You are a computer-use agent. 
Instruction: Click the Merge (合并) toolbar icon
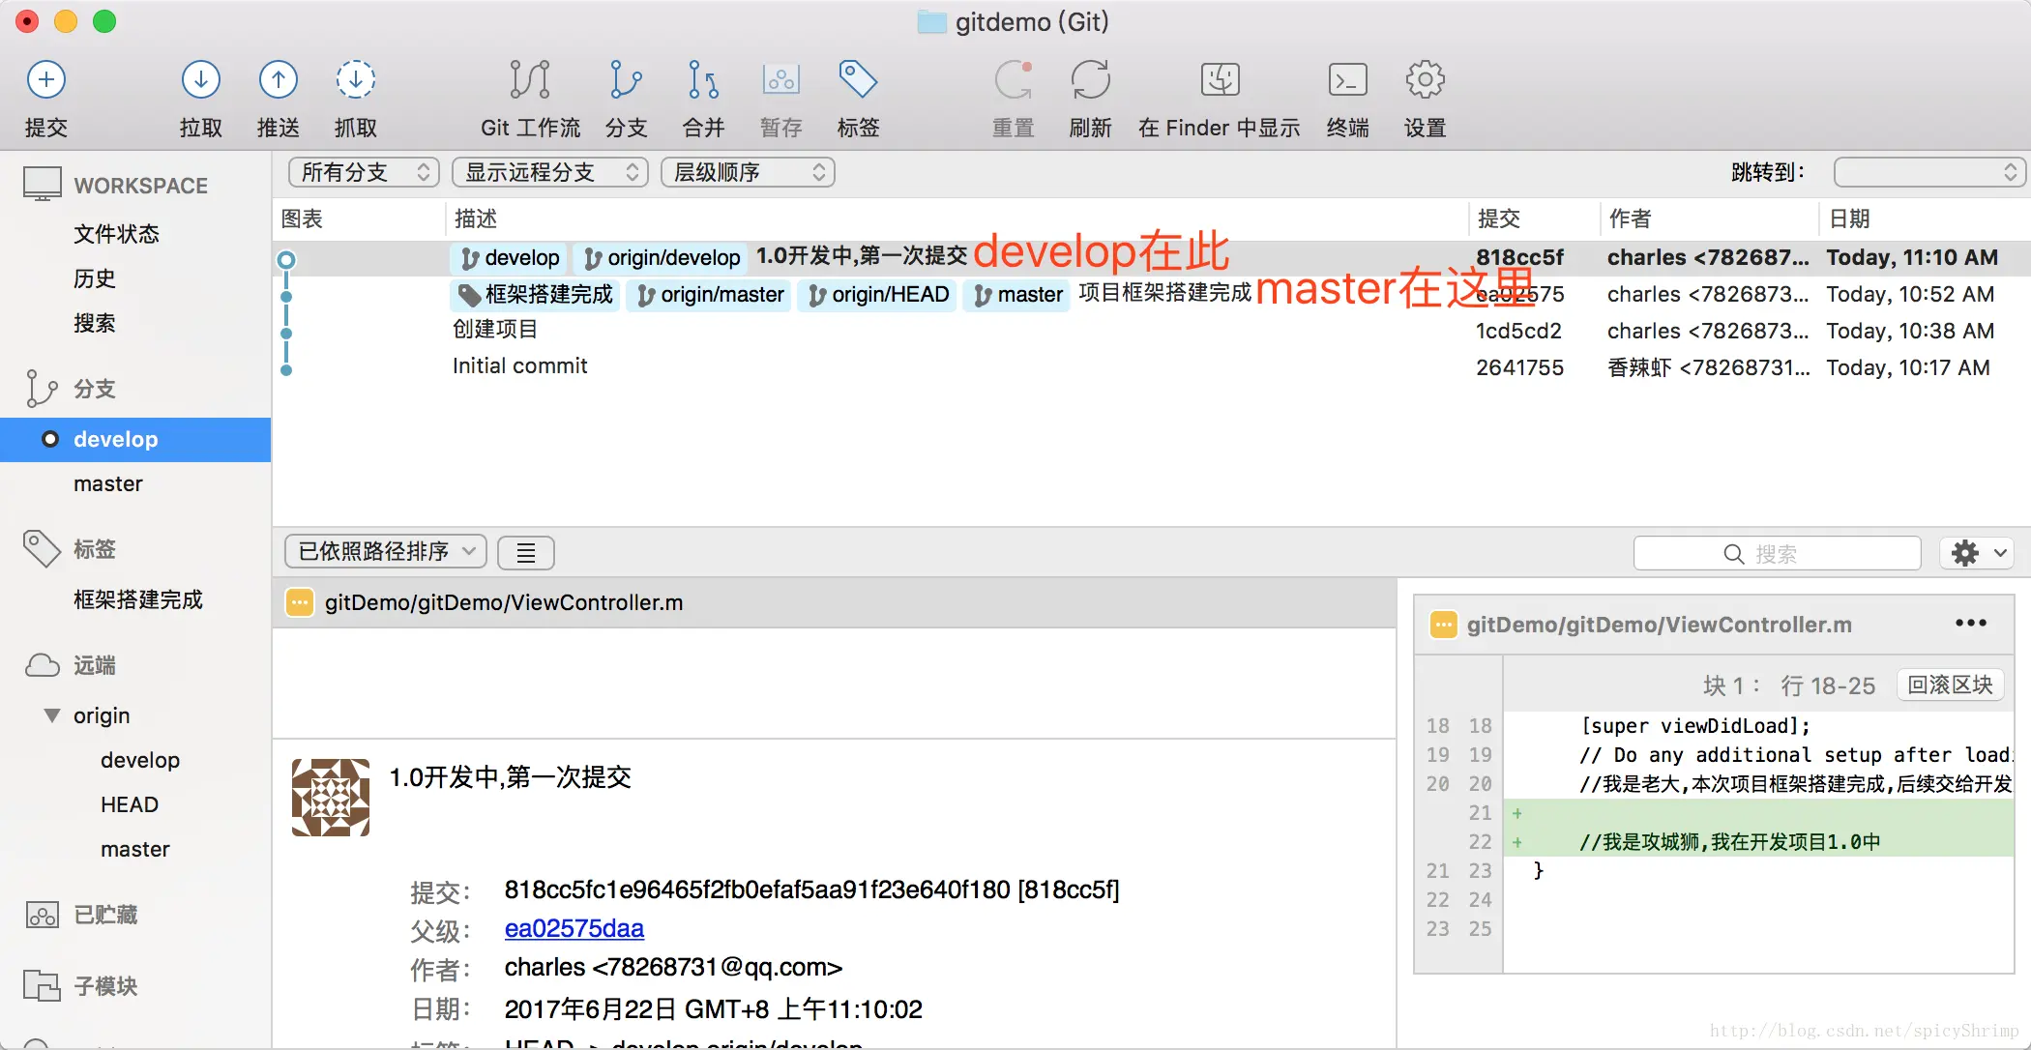[x=703, y=80]
